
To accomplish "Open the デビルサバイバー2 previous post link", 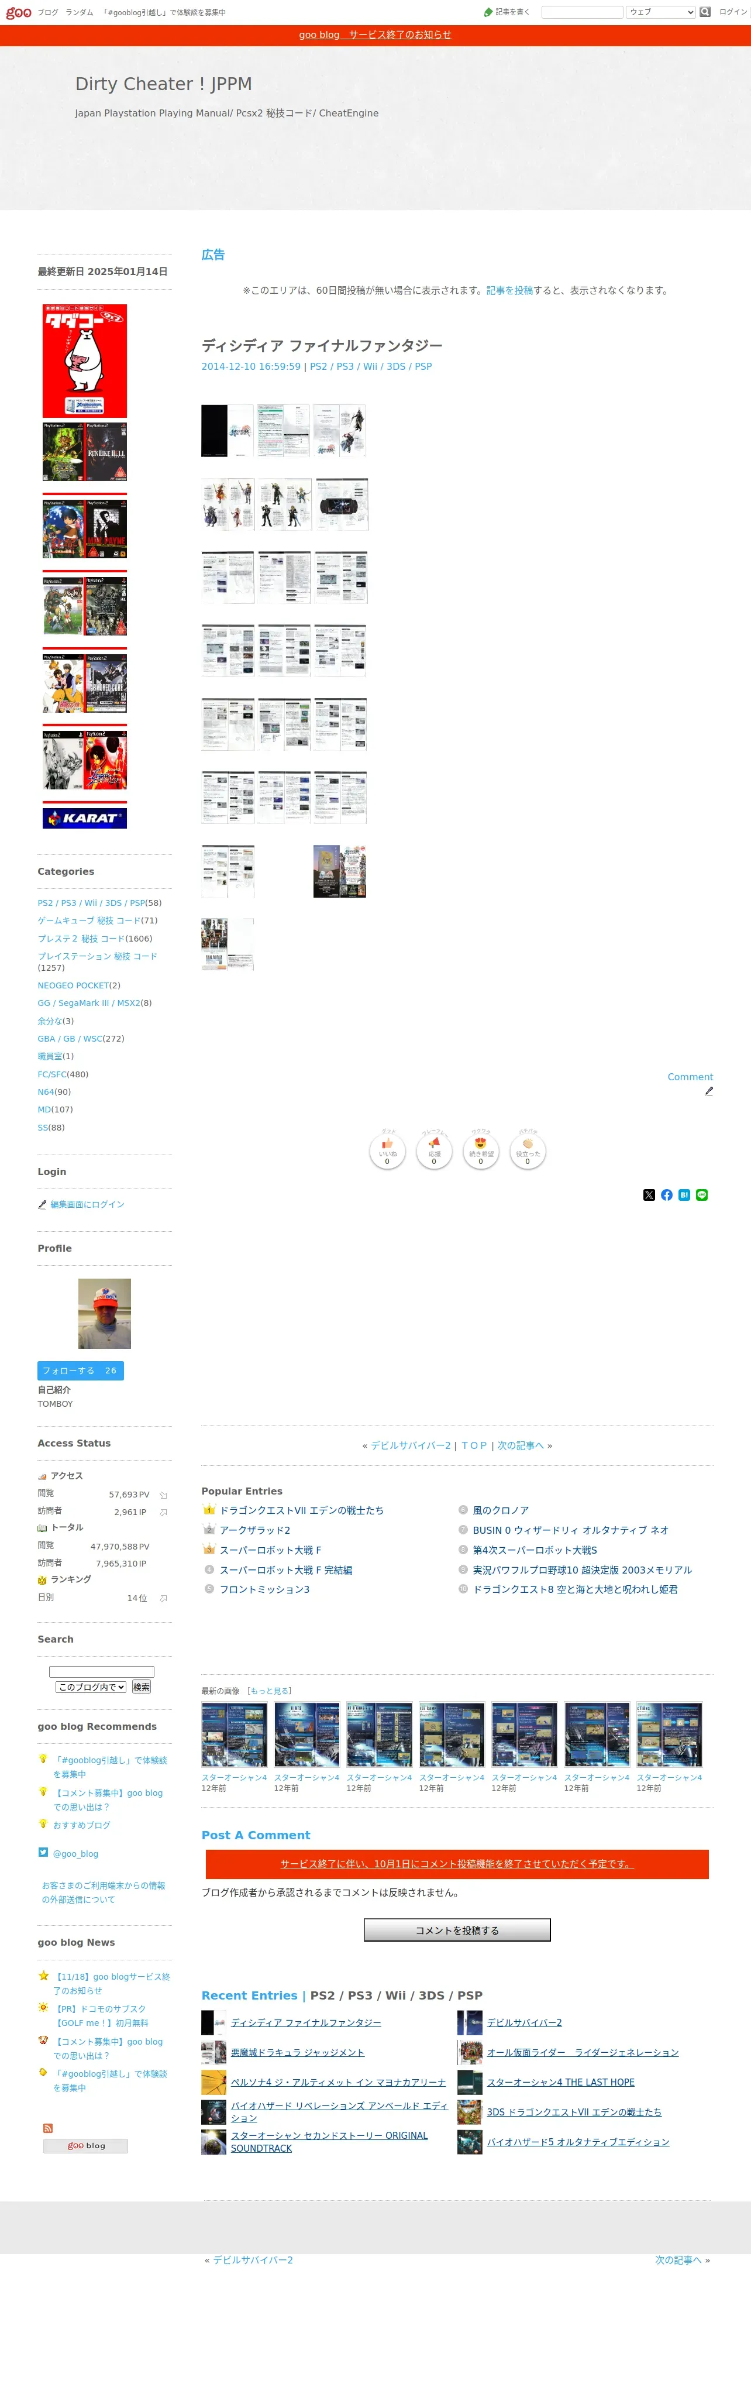I will coord(411,1445).
